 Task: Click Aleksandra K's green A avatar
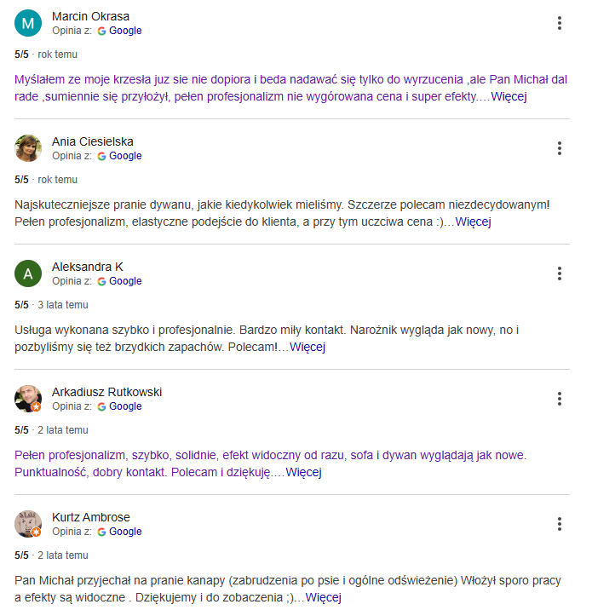28,273
